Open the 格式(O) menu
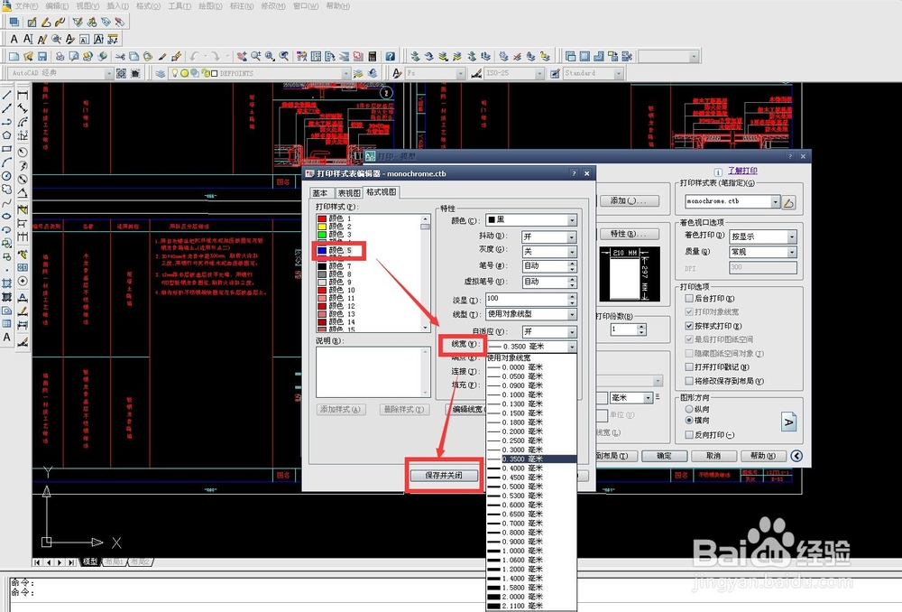The height and width of the screenshot is (612, 902). pyautogui.click(x=148, y=5)
